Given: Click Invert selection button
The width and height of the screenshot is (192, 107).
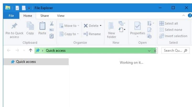Looking at the screenshot, I should pos(173,36).
